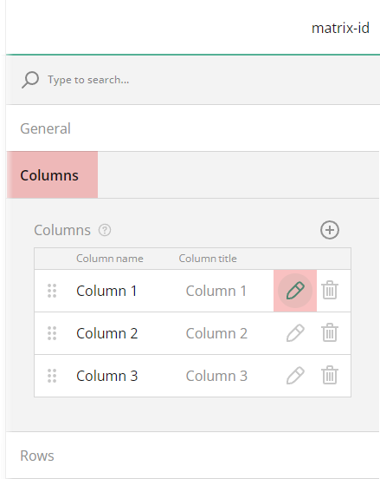
Task: Select the Column 1 title cell
Action: point(216,291)
